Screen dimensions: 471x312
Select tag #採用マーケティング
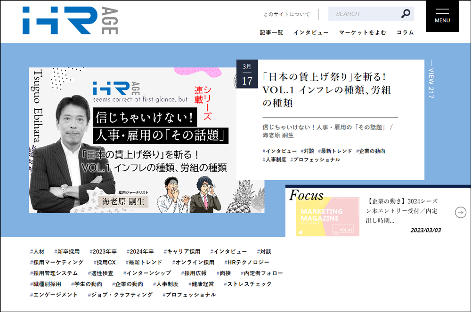(57, 262)
